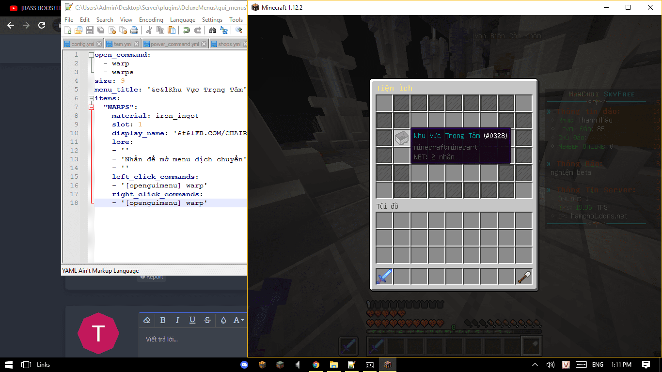The height and width of the screenshot is (372, 662).
Task: Open the Language menu in Notepad++
Action: click(183, 20)
